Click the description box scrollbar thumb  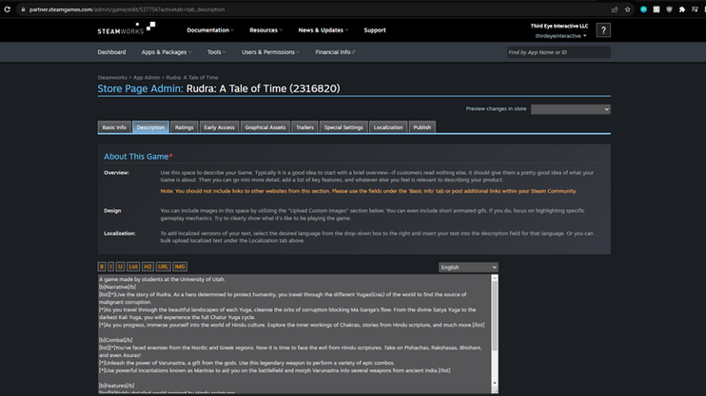click(x=495, y=316)
